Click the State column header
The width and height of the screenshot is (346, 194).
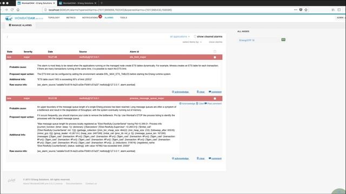[x=10, y=52]
